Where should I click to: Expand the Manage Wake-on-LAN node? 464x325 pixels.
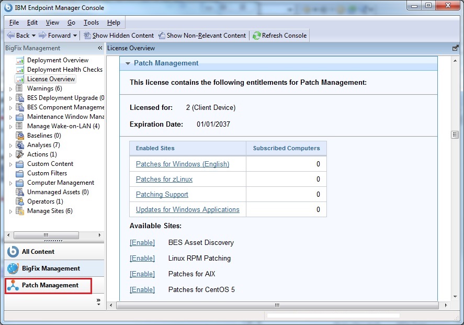click(x=10, y=127)
